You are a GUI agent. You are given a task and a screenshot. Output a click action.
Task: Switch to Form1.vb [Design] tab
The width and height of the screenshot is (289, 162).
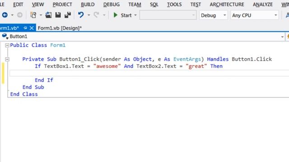coord(60,28)
